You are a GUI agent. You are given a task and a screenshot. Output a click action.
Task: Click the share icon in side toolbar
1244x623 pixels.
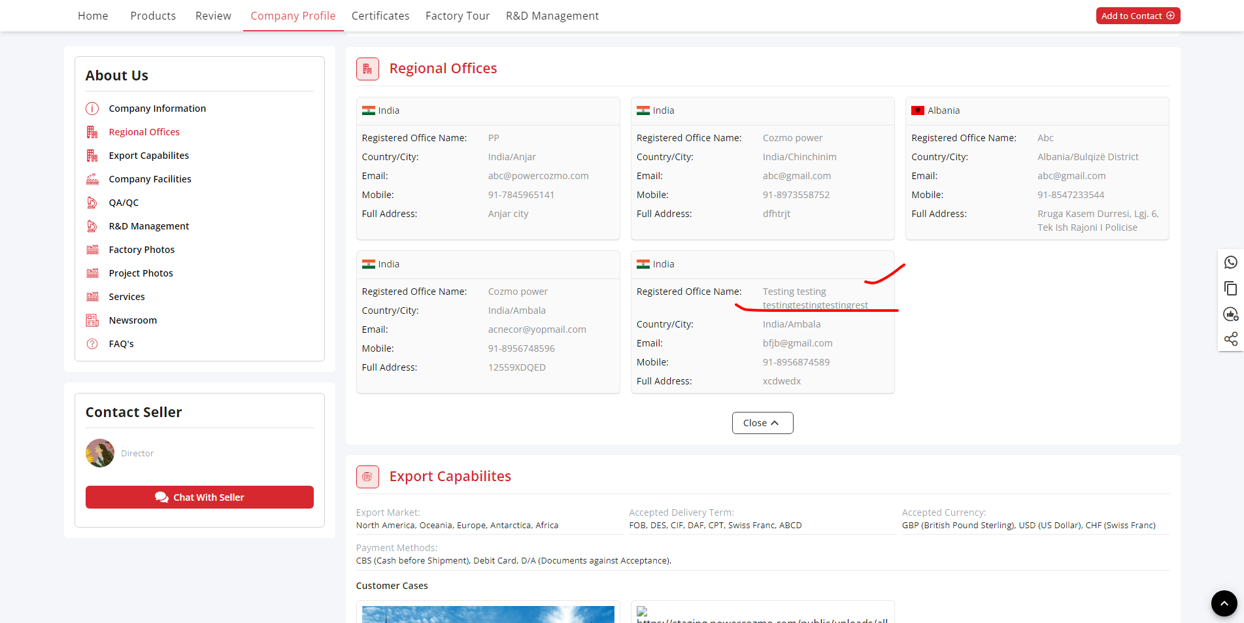1230,339
